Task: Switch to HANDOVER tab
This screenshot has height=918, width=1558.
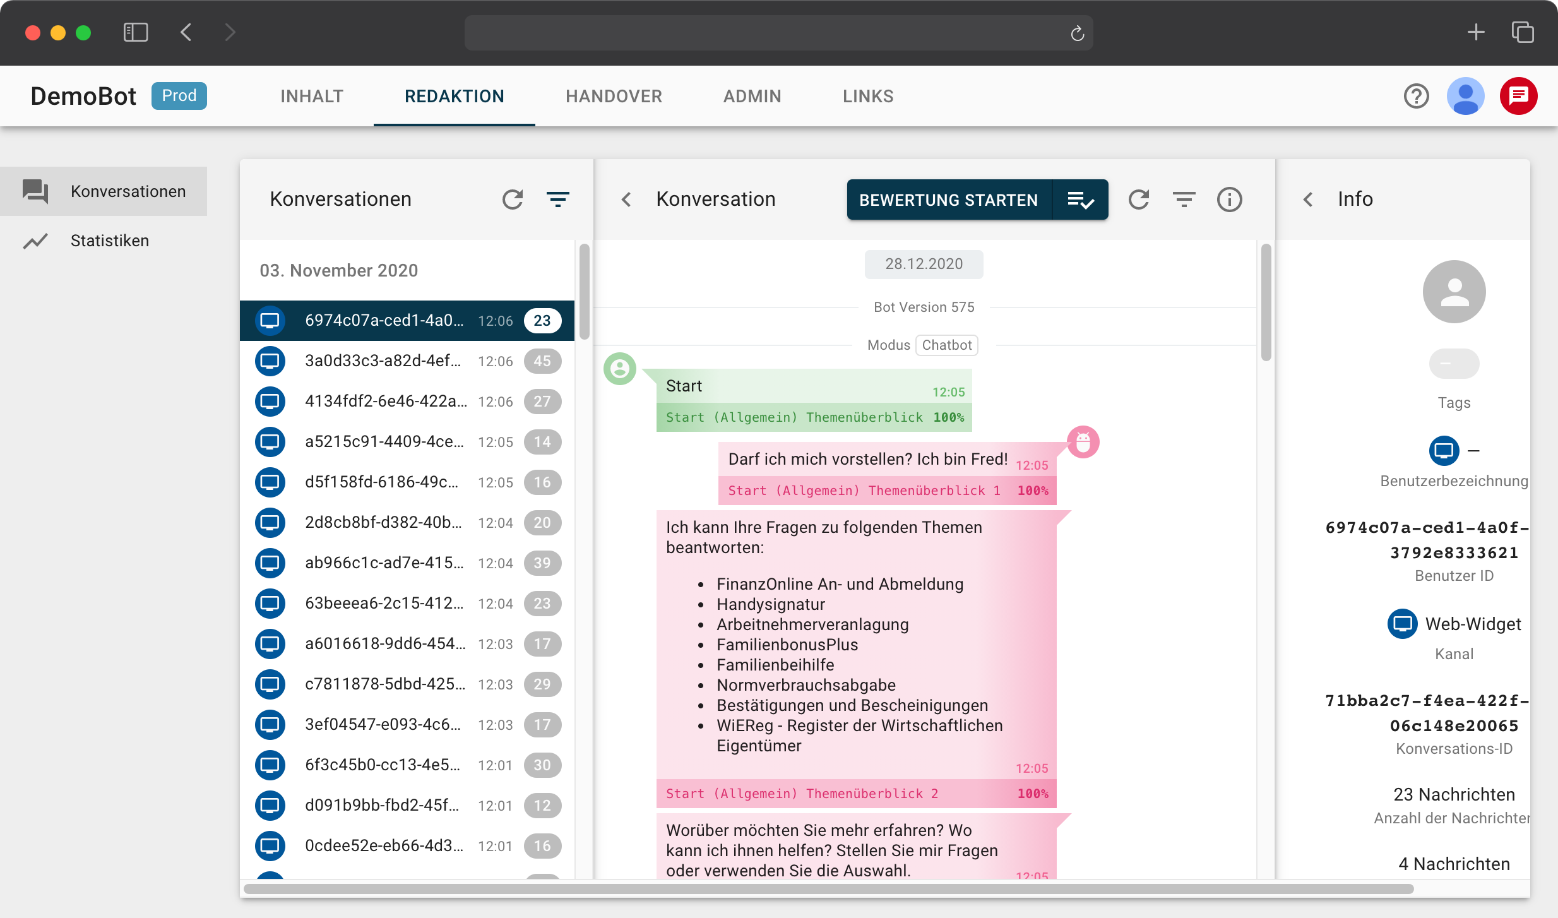Action: [614, 96]
